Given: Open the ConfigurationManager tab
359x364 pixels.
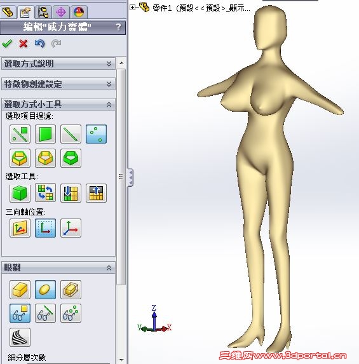Looking at the screenshot, I should [43, 12].
